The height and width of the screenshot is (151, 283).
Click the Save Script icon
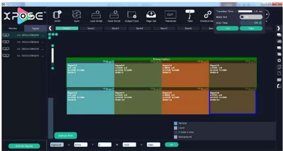114,16
